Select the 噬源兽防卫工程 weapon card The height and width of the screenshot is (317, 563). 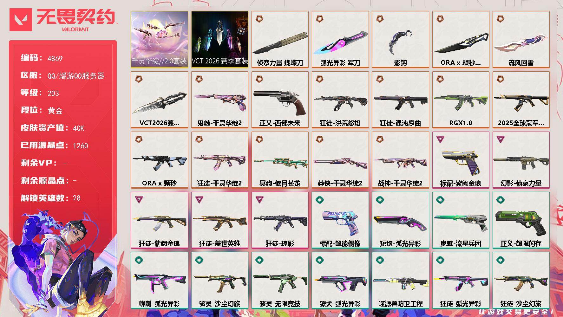400,280
